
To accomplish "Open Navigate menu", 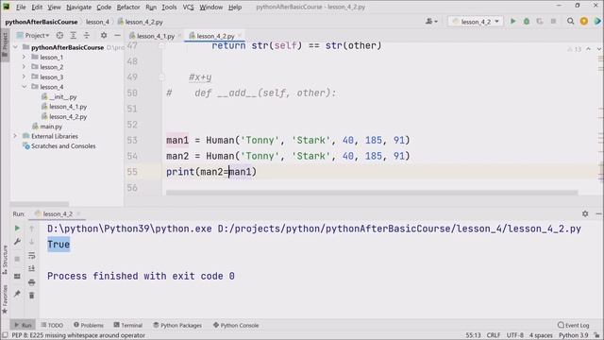I will [79, 7].
